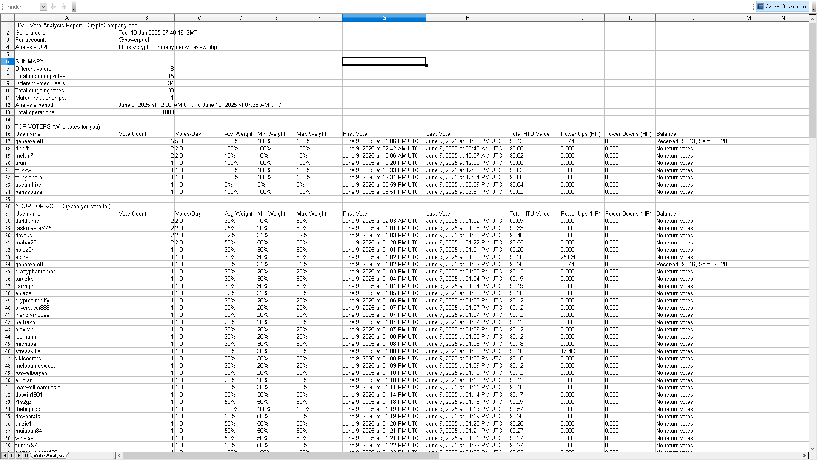The height and width of the screenshot is (460, 817).
Task: Click the 'acidyo' username cell
Action: click(66, 257)
